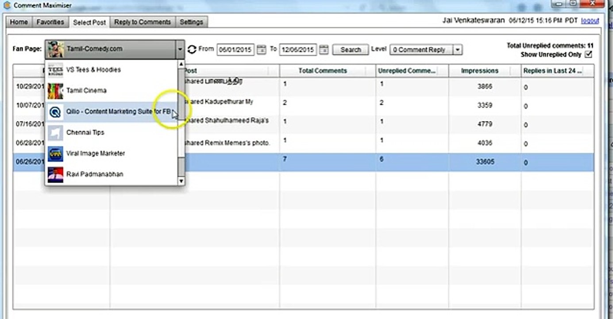Open the Reply to Comments tab
613x319 pixels.
tap(143, 22)
